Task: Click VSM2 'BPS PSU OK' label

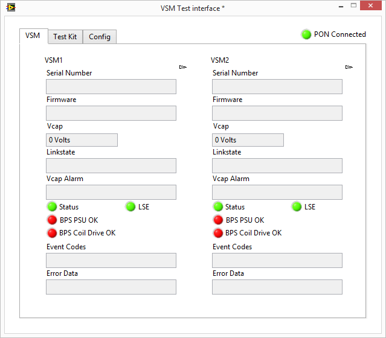Action: point(245,220)
